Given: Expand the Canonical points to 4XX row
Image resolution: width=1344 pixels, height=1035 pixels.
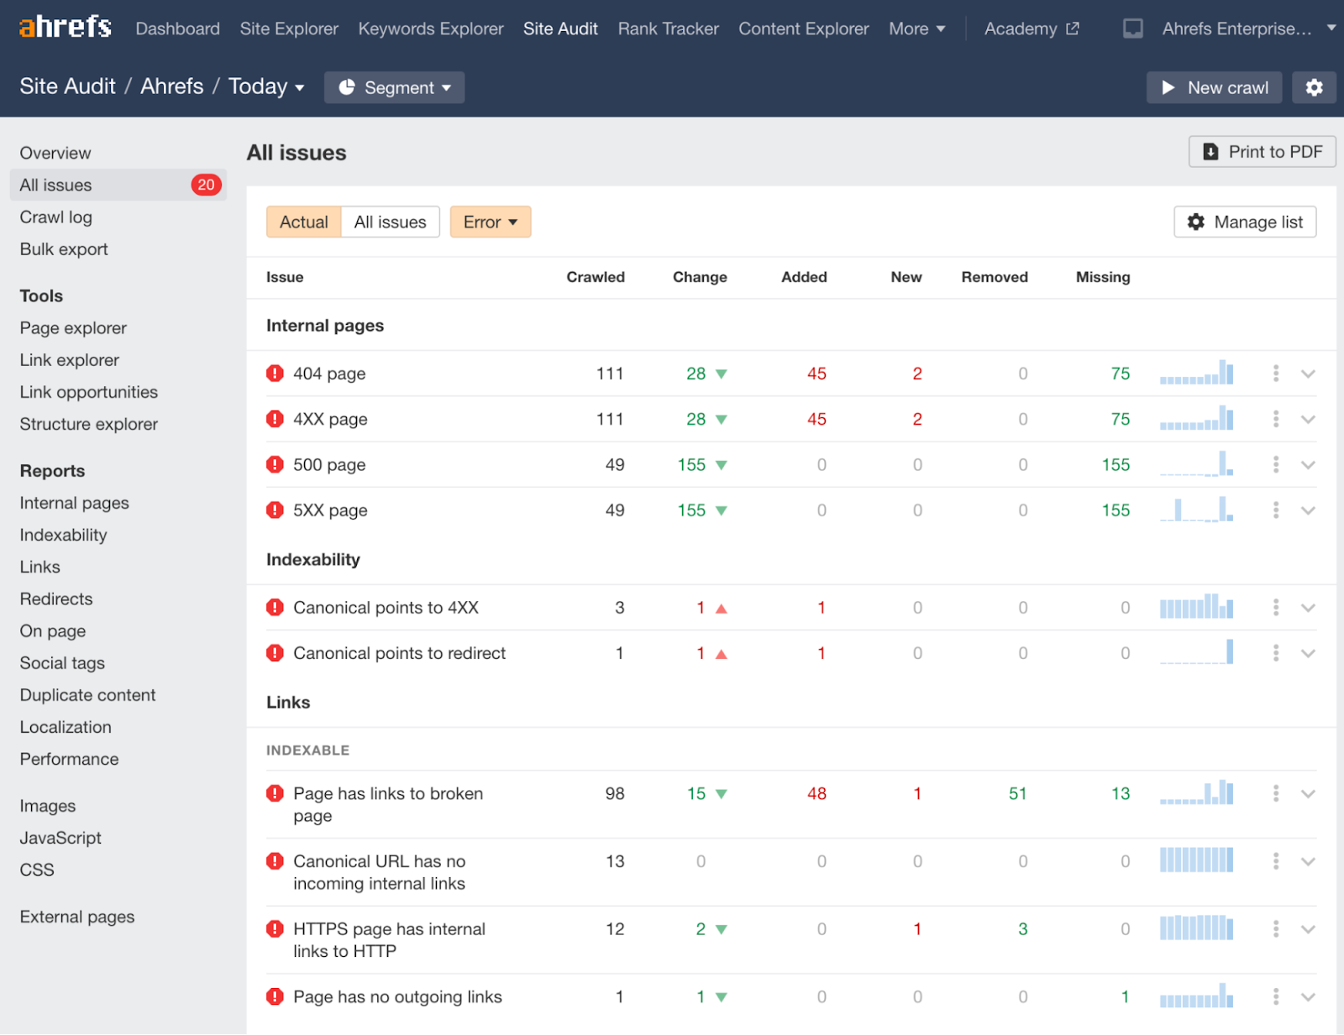Looking at the screenshot, I should click(x=1308, y=608).
